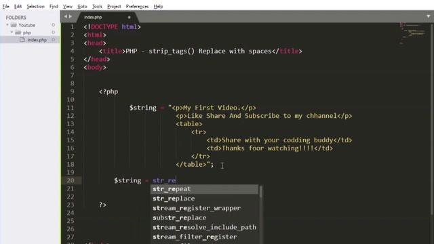Open index.php in the sidebar

[x=37, y=40]
